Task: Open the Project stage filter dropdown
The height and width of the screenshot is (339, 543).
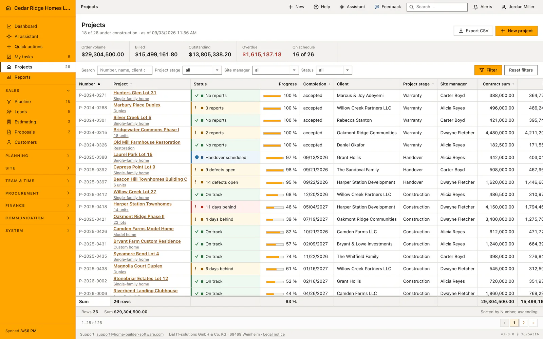Action: coord(202,70)
